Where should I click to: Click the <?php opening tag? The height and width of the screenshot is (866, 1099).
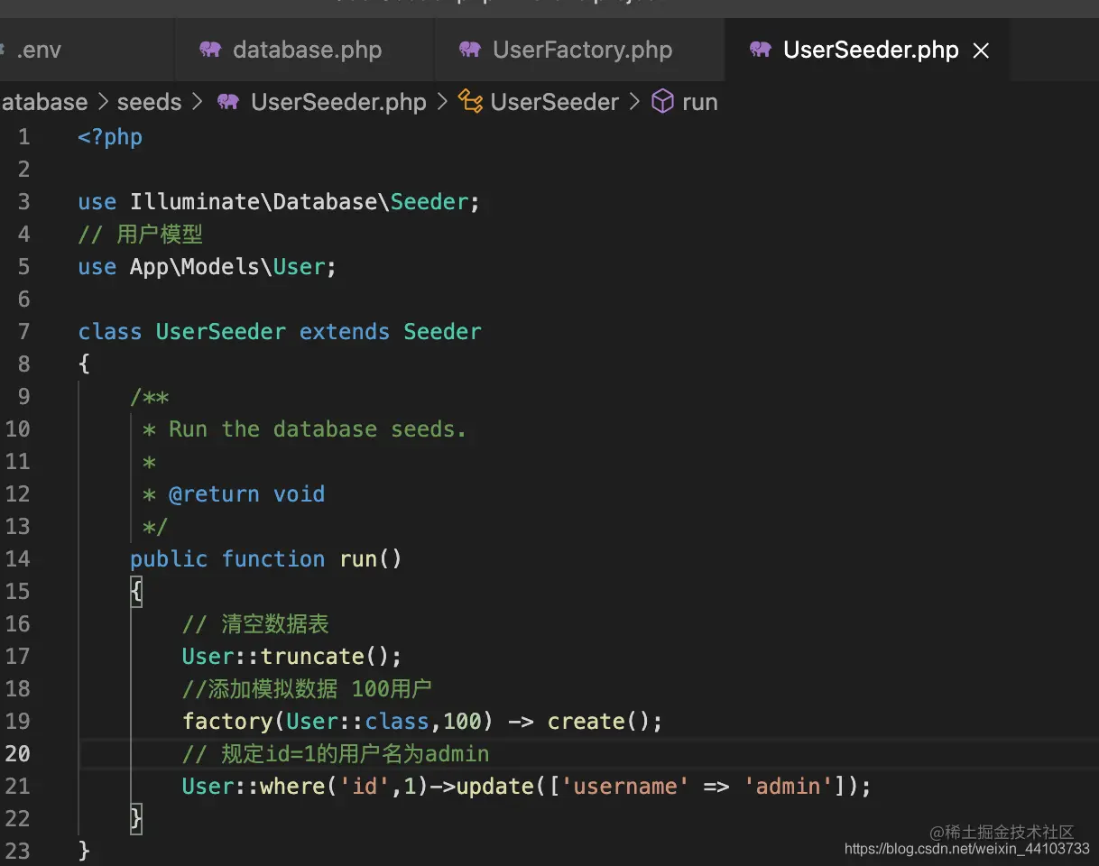click(x=110, y=137)
